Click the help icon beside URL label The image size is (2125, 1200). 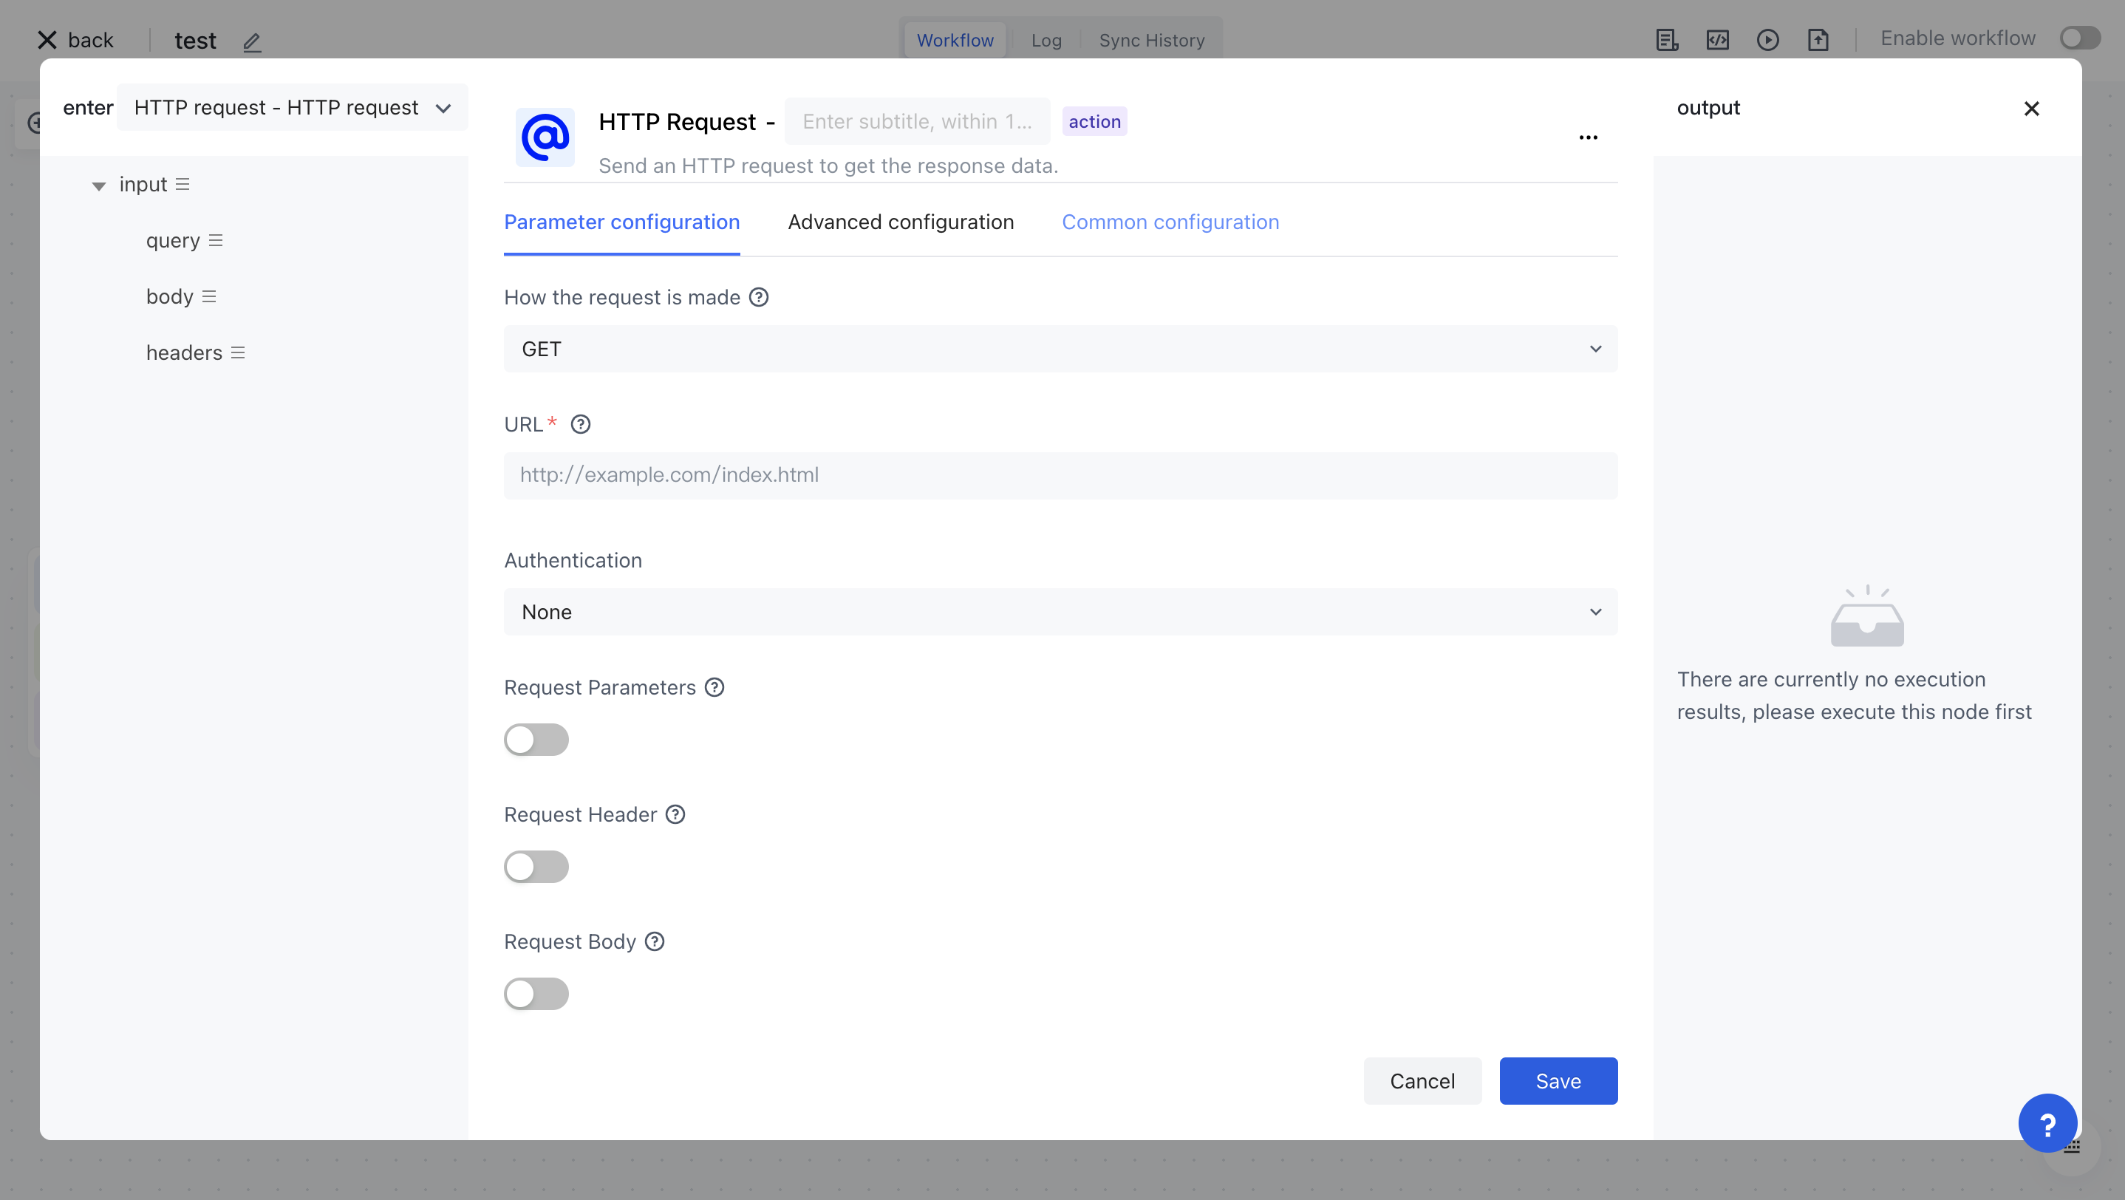581,424
